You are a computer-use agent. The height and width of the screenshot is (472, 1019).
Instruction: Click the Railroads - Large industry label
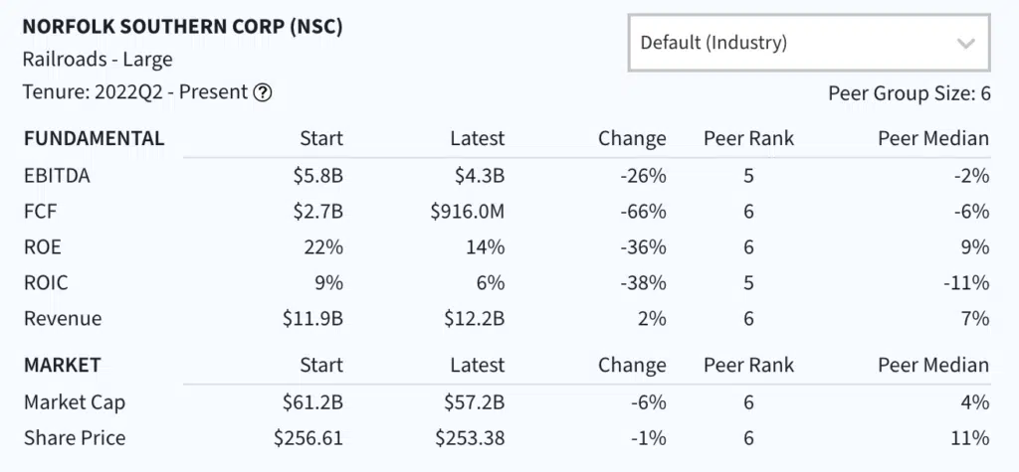click(98, 60)
